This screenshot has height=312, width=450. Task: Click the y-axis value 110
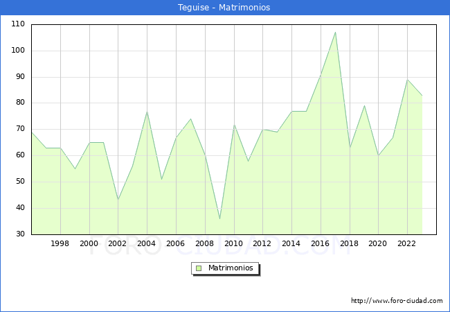pos(18,24)
